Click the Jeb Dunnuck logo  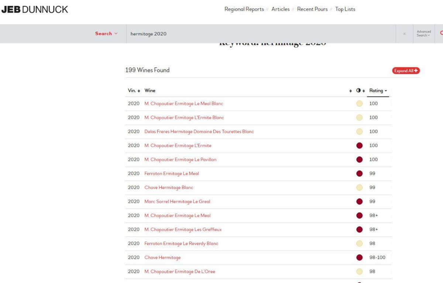pos(35,10)
